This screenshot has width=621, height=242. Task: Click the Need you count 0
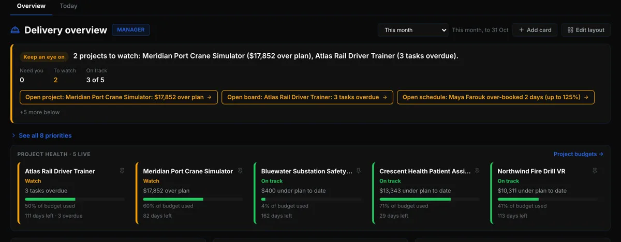point(22,80)
